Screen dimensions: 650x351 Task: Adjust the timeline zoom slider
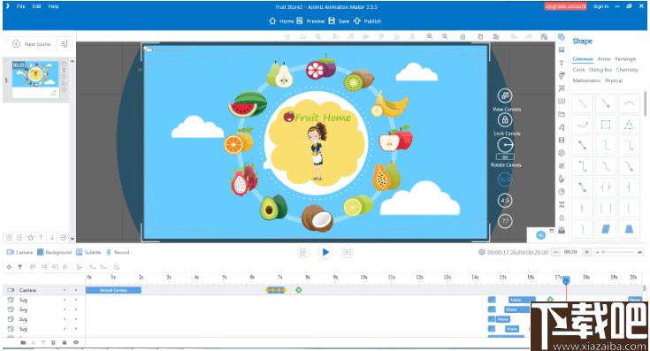[618, 252]
